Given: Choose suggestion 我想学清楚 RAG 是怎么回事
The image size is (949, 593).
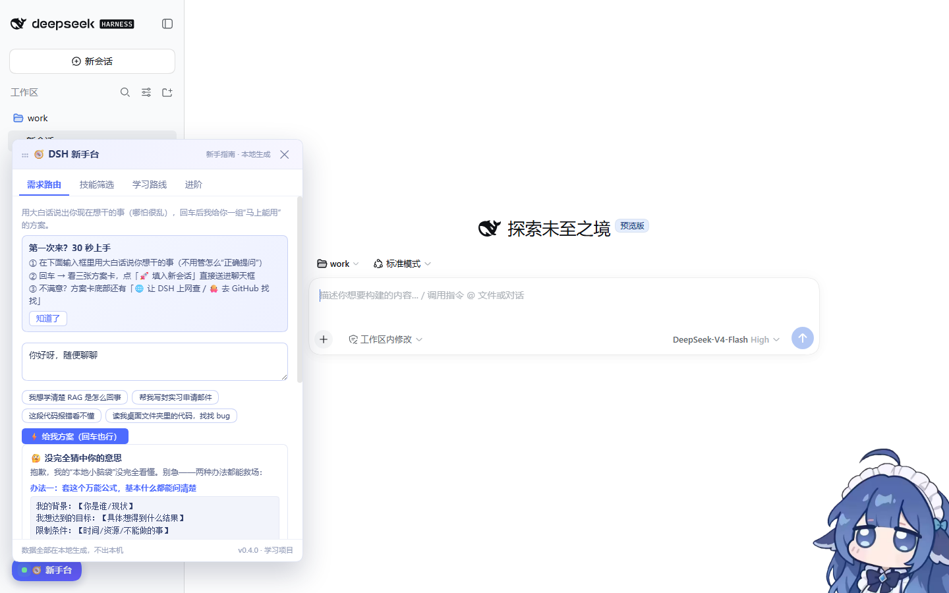Looking at the screenshot, I should (74, 397).
